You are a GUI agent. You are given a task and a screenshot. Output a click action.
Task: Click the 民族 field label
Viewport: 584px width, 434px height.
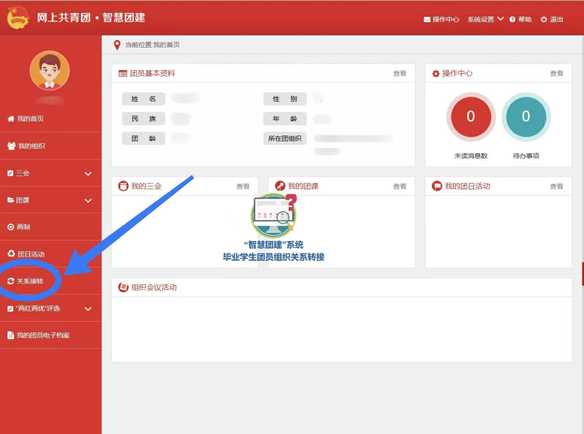[143, 118]
